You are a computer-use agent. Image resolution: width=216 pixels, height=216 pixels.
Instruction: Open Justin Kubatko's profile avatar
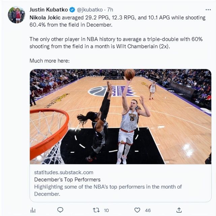[x=16, y=15]
